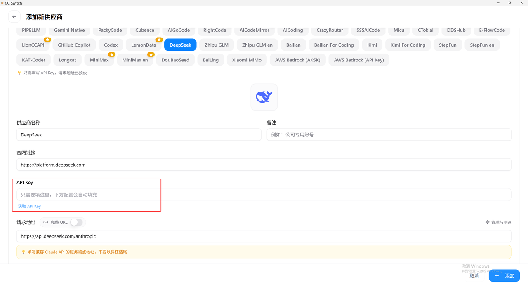
Task: Select the DDSHub preset
Action: click(456, 30)
